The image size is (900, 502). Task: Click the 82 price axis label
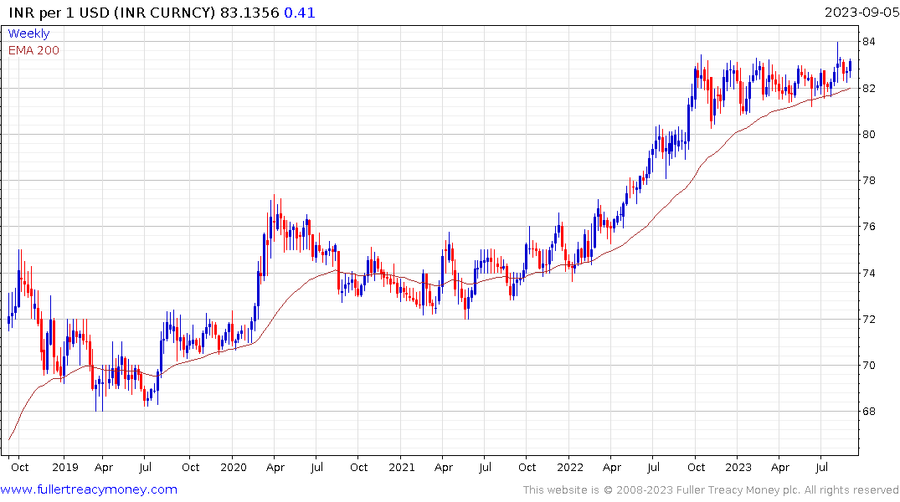click(x=868, y=89)
